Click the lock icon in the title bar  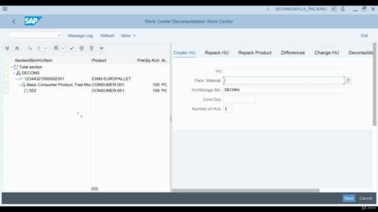pos(343,9)
